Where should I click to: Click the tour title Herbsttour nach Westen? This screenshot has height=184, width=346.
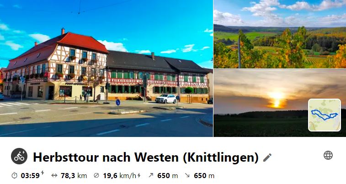146,158
